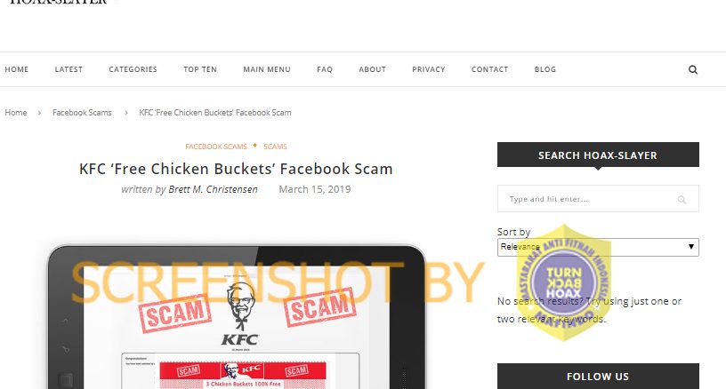The height and width of the screenshot is (389, 726).
Task: Open author Brett M. Christensen link
Action: tap(213, 189)
